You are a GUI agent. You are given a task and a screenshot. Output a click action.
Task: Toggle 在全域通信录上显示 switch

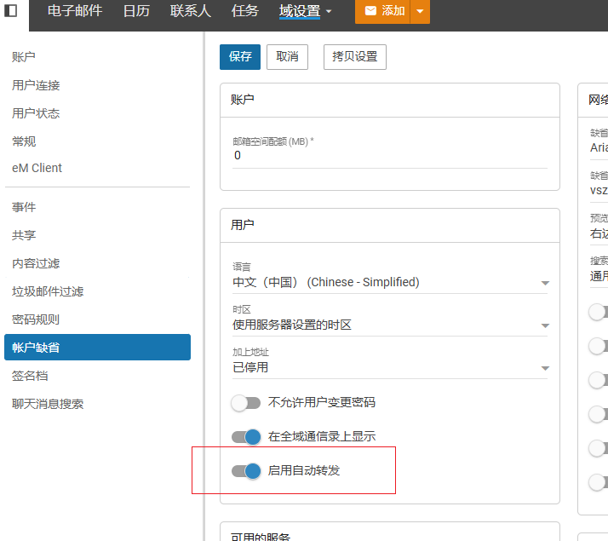[x=246, y=437]
